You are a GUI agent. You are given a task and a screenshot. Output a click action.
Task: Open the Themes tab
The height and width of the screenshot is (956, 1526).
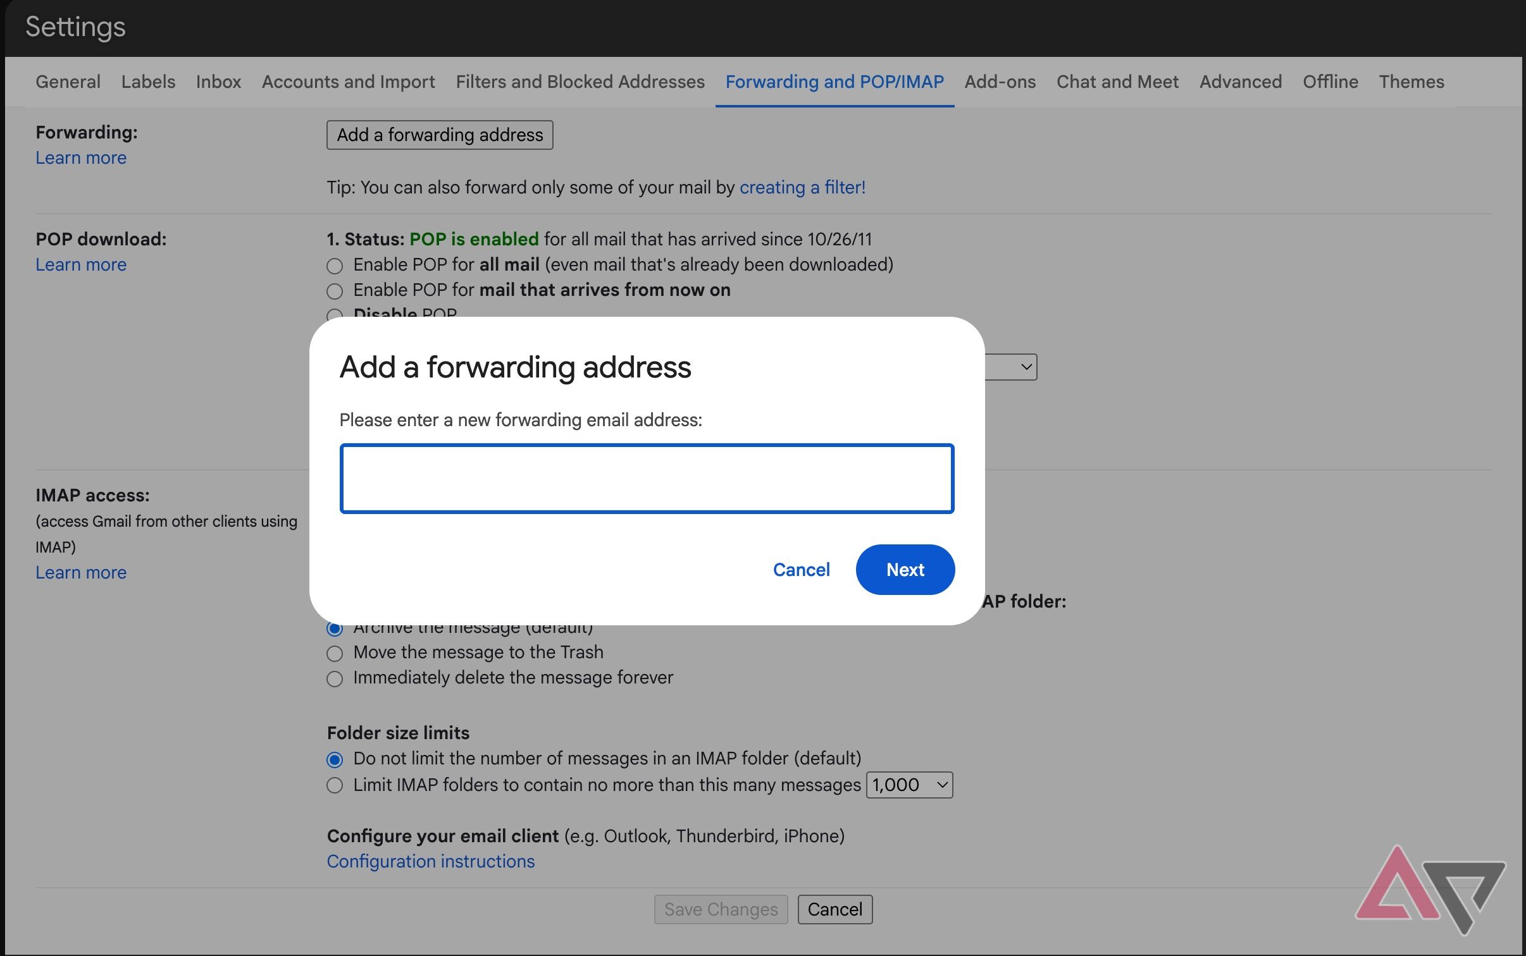1411,82
